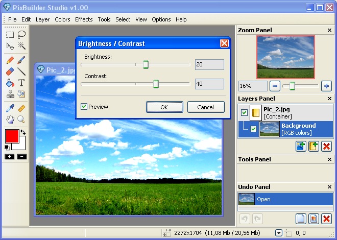Click the blank page icon in Undo Panel
The width and height of the screenshot is (337, 240).
point(301,219)
